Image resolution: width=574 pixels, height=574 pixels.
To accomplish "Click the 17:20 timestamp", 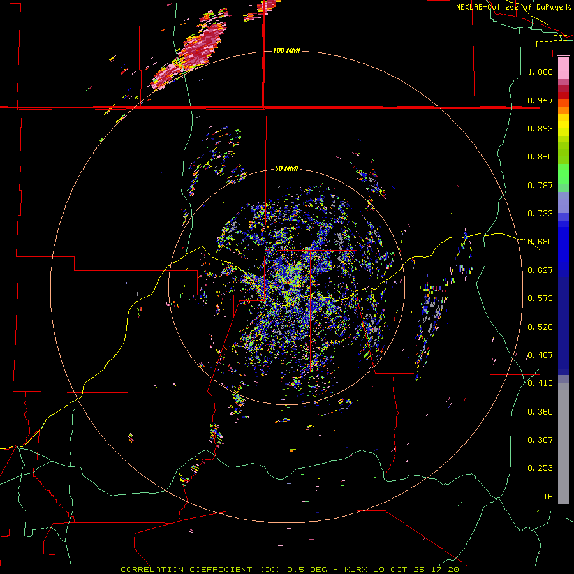I will [444, 570].
